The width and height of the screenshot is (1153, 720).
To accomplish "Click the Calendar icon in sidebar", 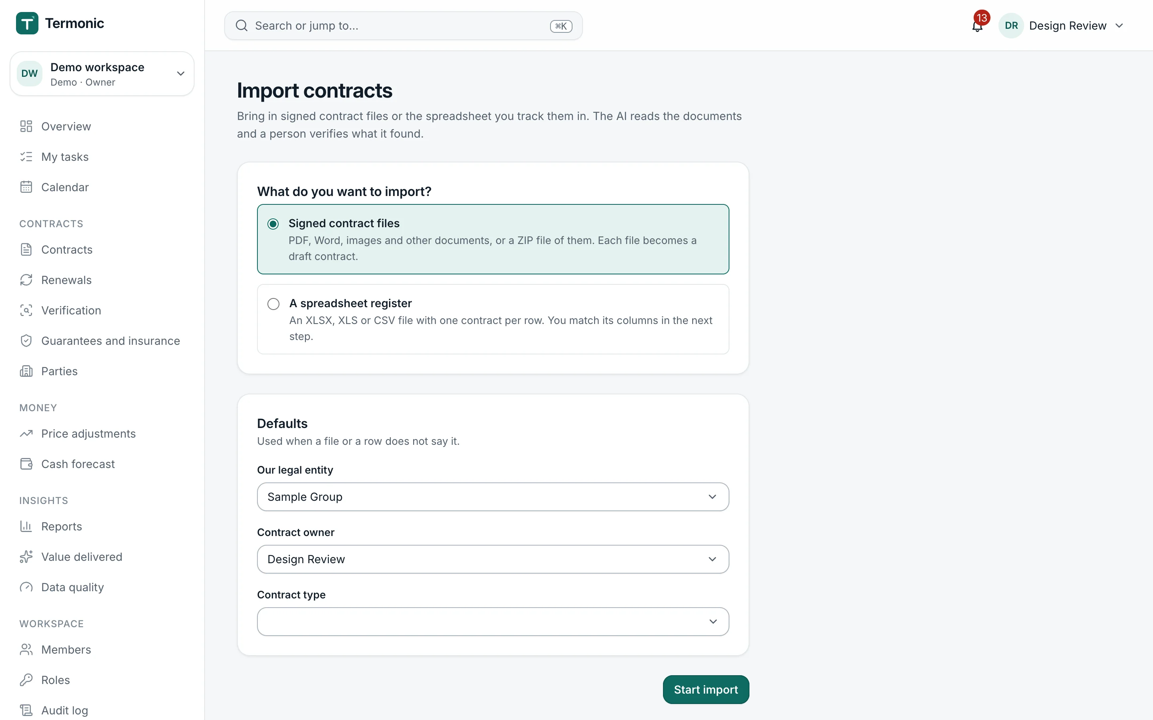I will tap(26, 187).
